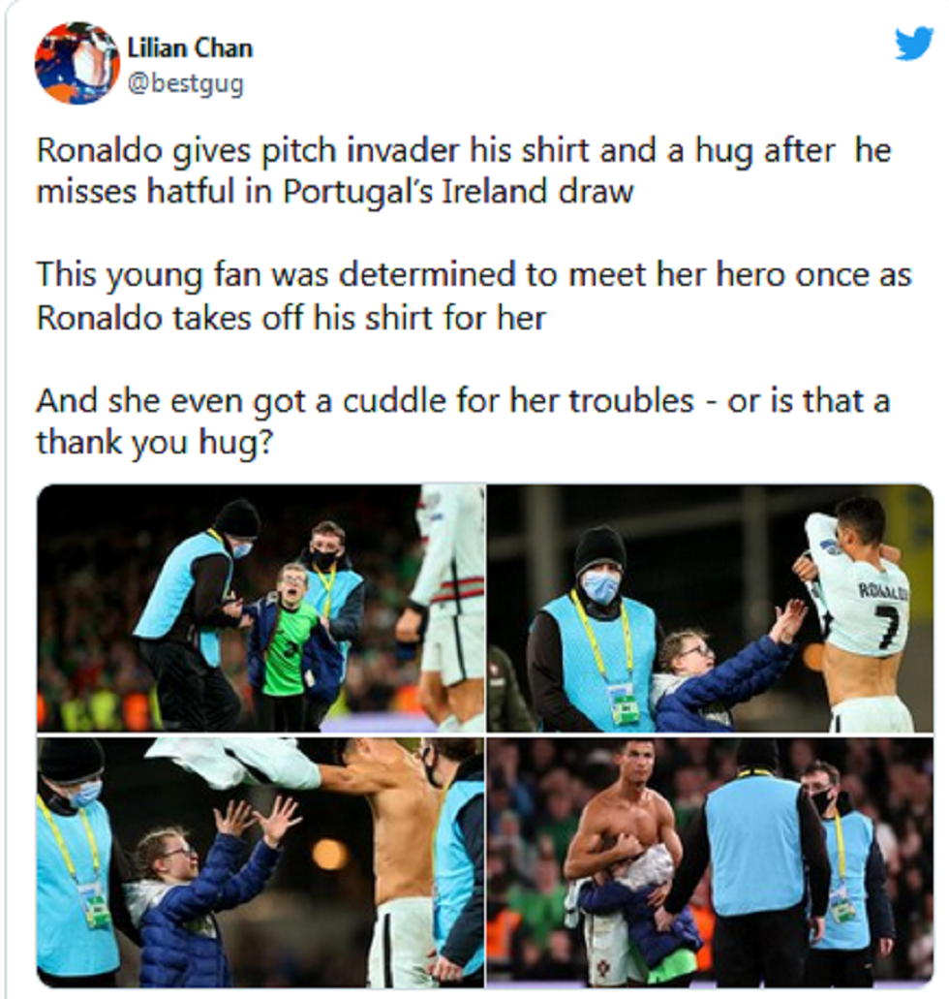
Task: Open the photo showing the number 7 jersey
Action: point(710,608)
